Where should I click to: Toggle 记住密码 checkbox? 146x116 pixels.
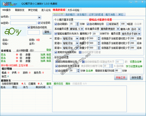click(x=39, y=23)
